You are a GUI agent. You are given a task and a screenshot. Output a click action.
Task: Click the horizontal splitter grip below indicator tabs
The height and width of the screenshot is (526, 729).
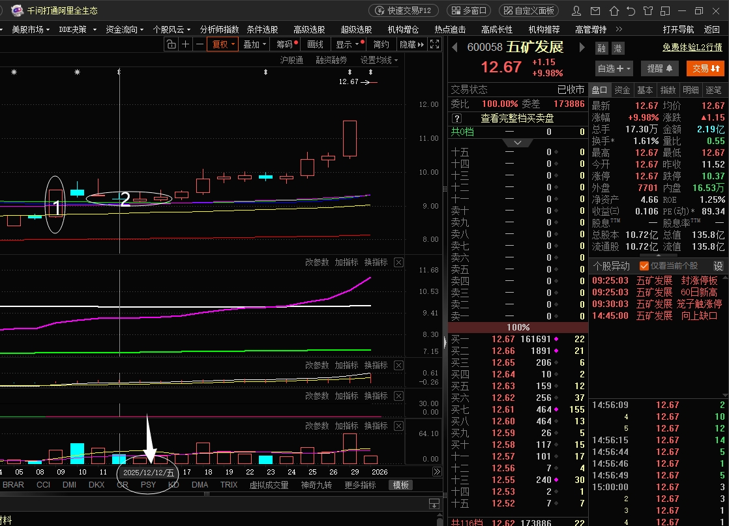(x=207, y=493)
